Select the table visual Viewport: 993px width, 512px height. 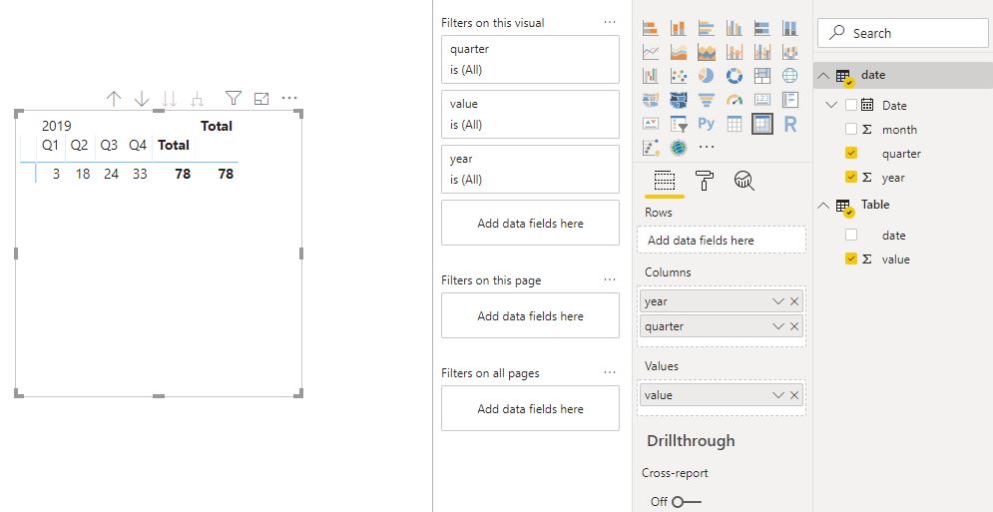pos(734,124)
